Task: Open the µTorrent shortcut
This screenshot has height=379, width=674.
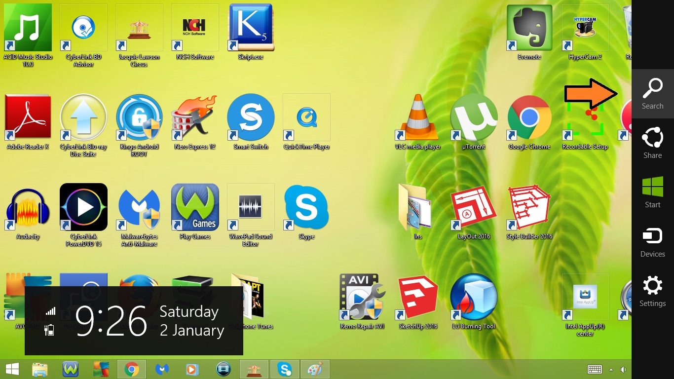Action: [x=474, y=117]
